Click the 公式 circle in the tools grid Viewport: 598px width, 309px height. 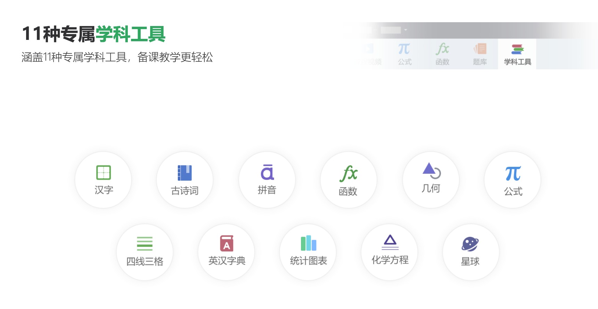[x=513, y=180]
